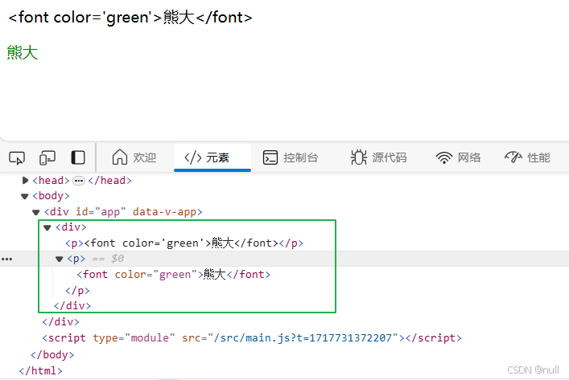The image size is (569, 380).
Task: Select the closing </html> tag line
Action: pos(40,371)
